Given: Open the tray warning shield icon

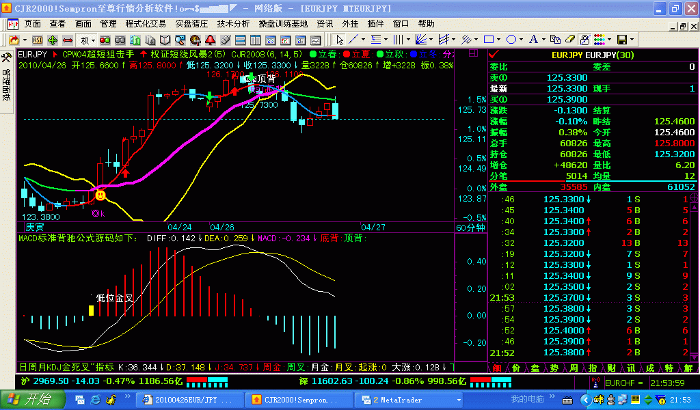Looking at the screenshot, I should 662,400.
